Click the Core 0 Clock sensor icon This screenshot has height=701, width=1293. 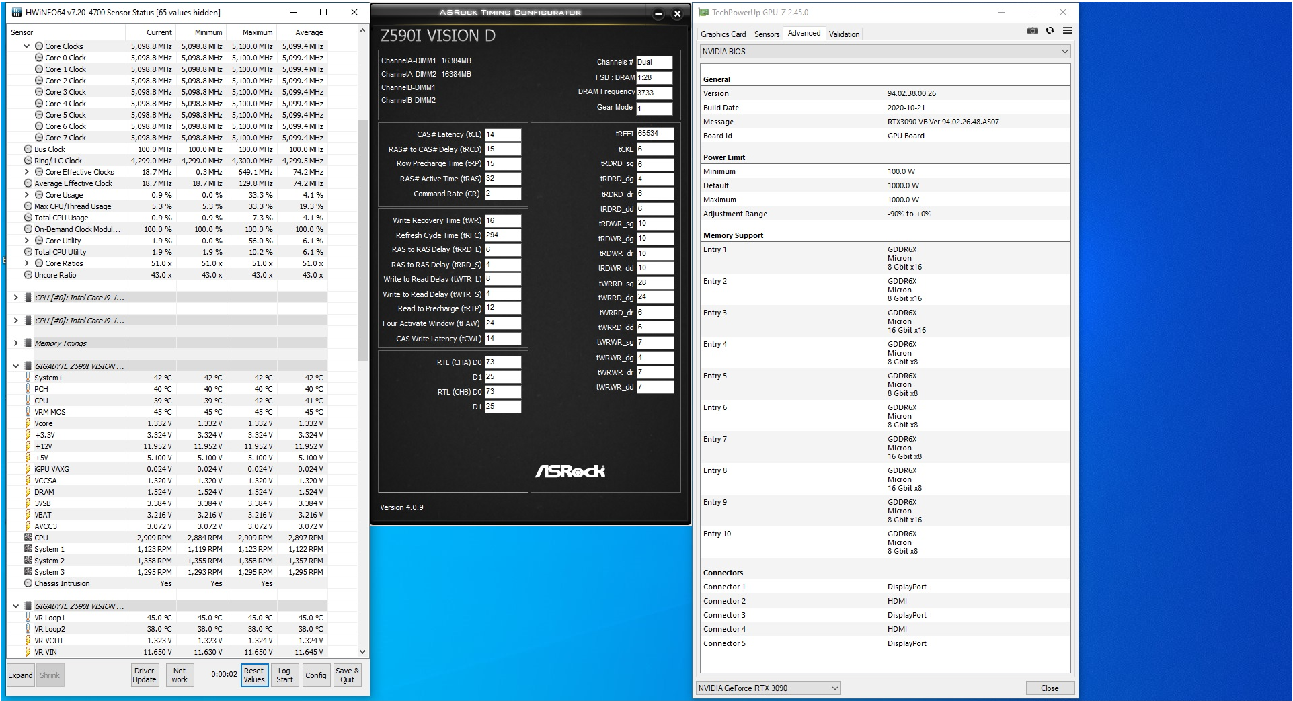[39, 58]
